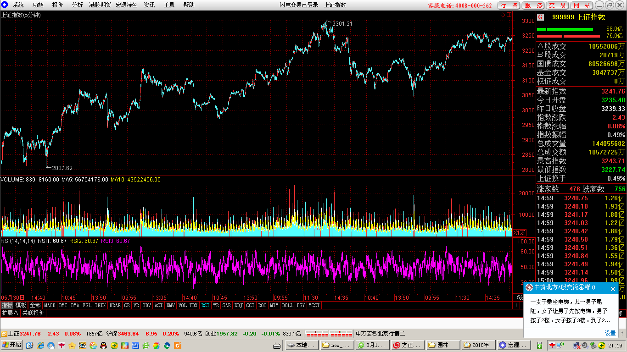Screen dimensions: 627x352
Task: Click the orange window icon before 上证 in status bar
Action: point(4,334)
